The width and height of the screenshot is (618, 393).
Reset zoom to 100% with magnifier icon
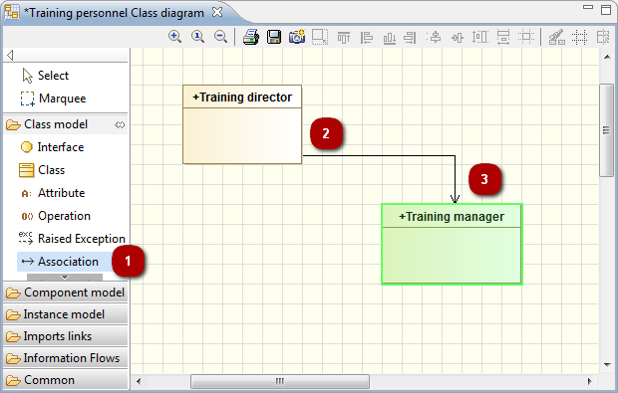[197, 37]
